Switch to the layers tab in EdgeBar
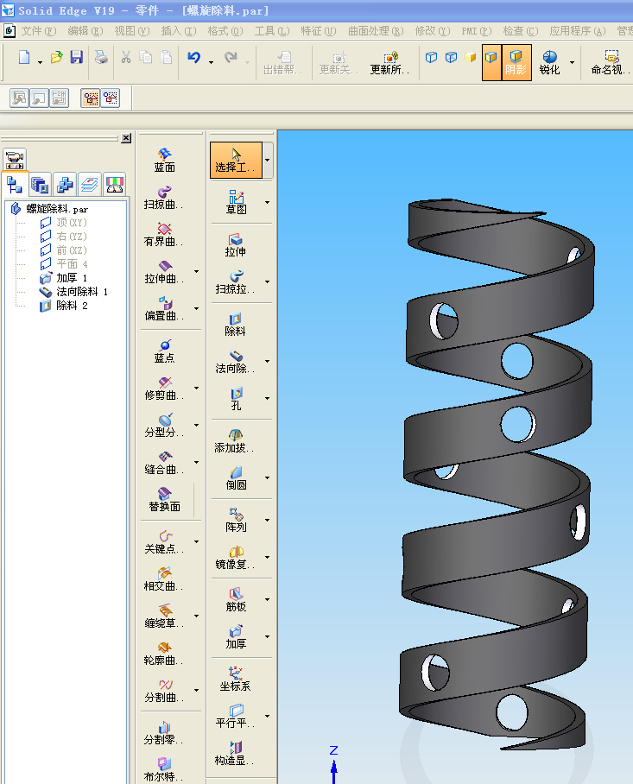This screenshot has height=784, width=633. pos(90,185)
